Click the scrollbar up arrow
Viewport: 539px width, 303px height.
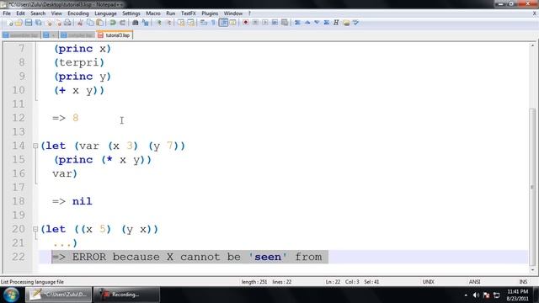coord(532,45)
